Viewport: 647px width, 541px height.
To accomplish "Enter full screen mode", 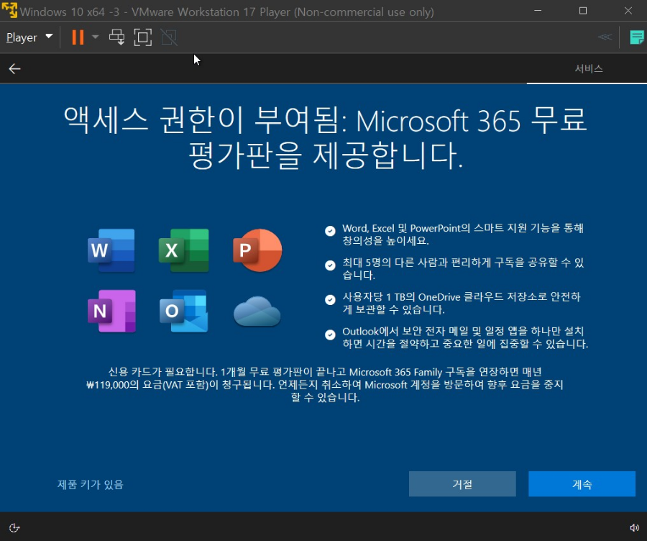I will click(143, 37).
